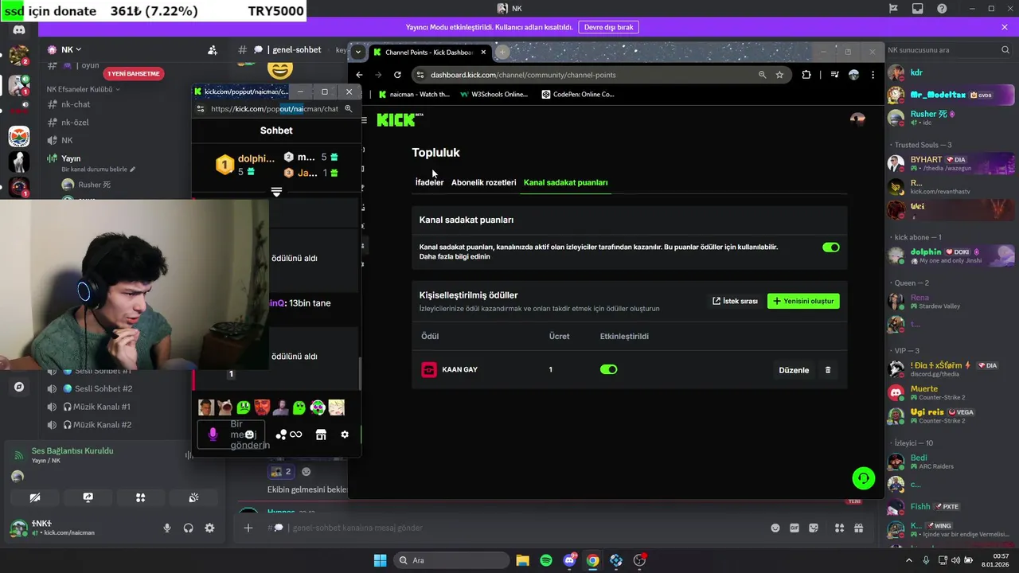The height and width of the screenshot is (573, 1019).
Task: Jump to the 1 YENİ BAHSETME mention
Action: coord(134,74)
